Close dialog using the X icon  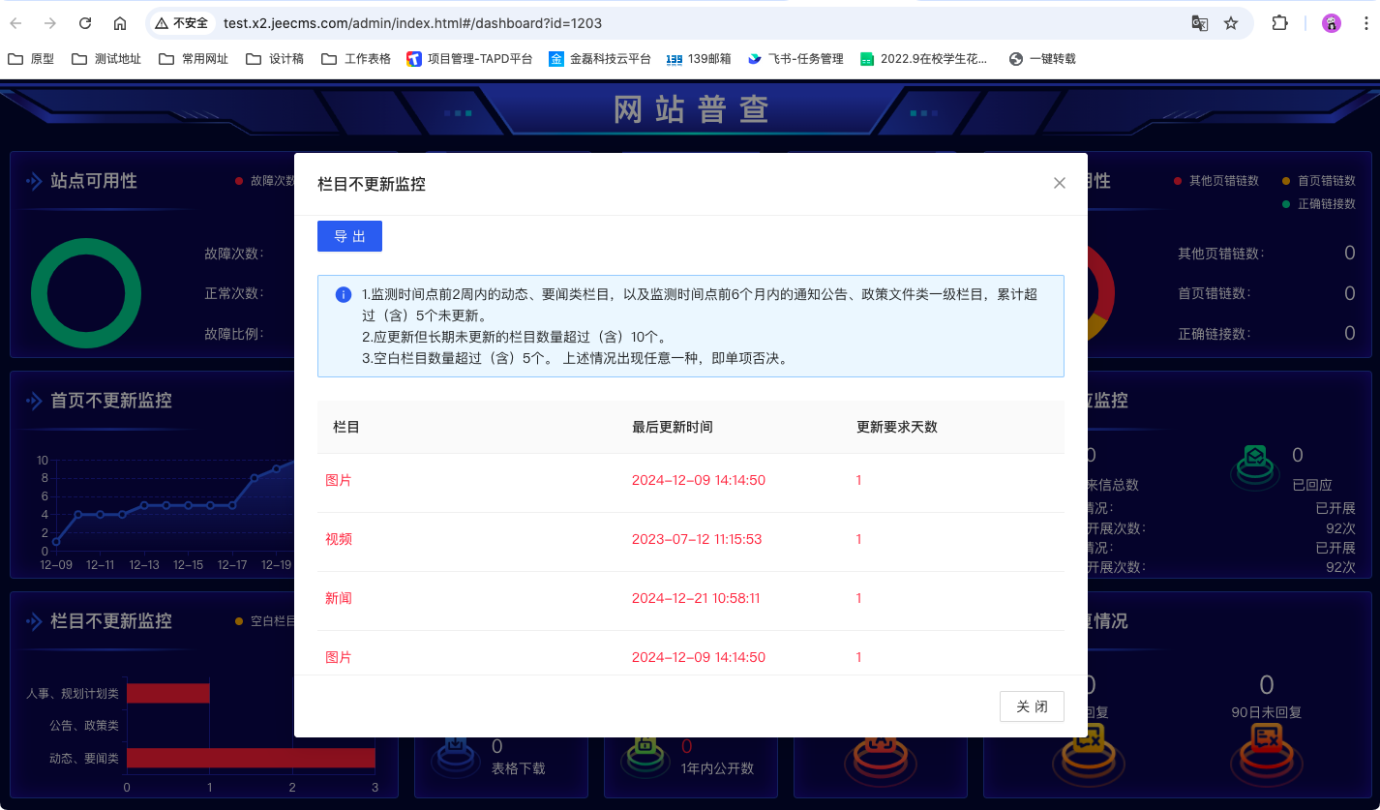tap(1060, 183)
